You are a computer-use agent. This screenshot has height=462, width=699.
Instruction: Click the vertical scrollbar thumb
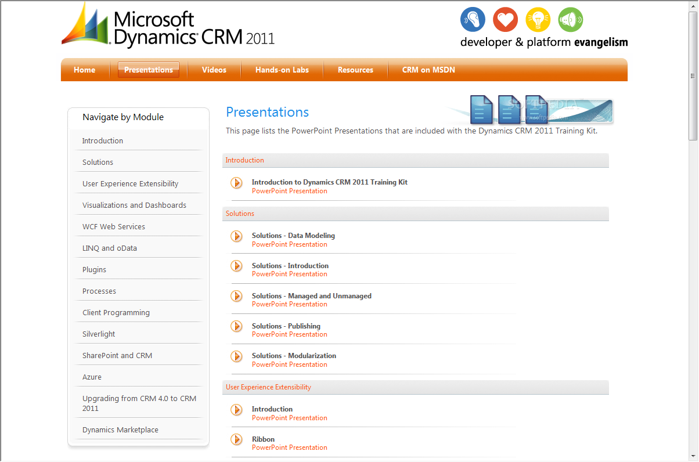(693, 75)
